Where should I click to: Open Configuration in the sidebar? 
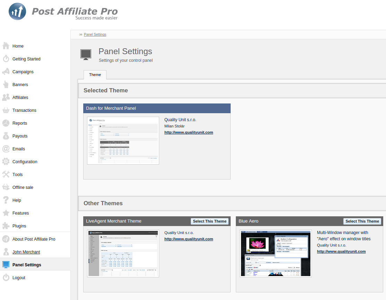[x=25, y=162]
